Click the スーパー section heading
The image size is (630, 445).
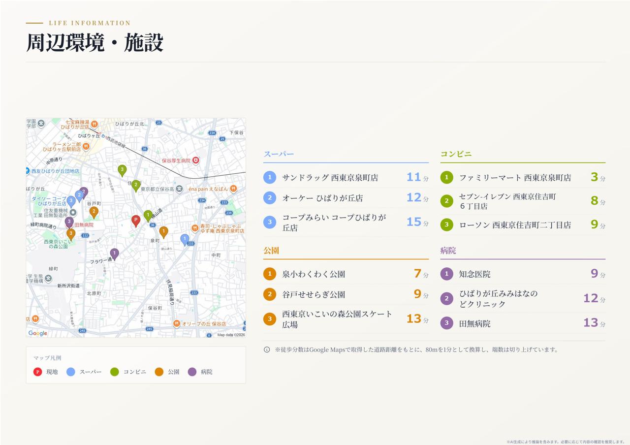[279, 154]
